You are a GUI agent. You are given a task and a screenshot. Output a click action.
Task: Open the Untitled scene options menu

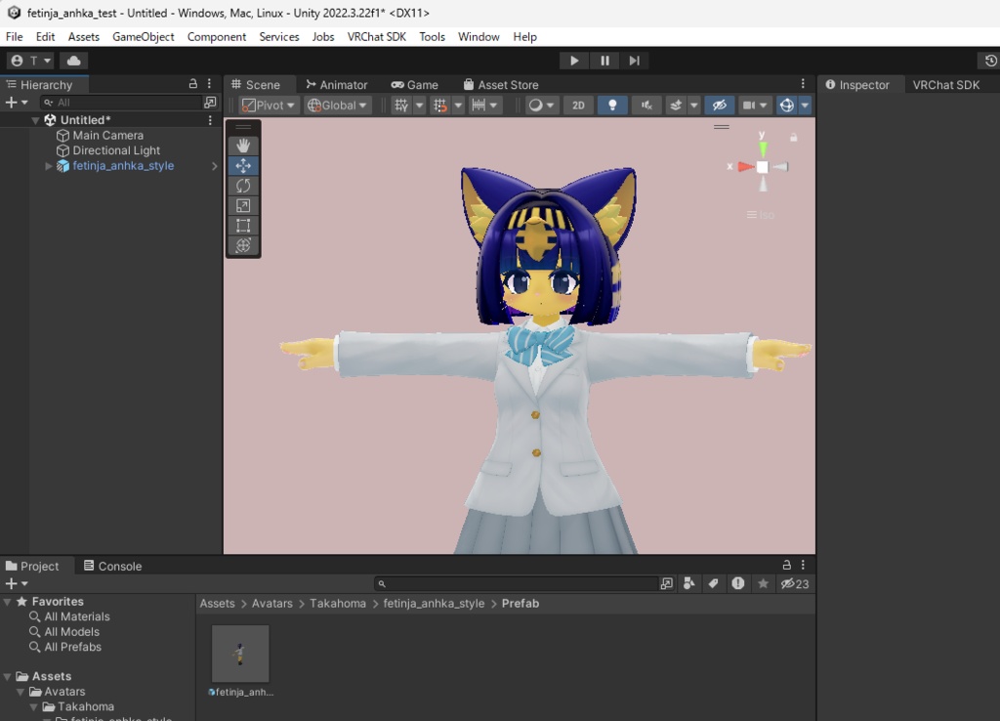[x=210, y=120]
